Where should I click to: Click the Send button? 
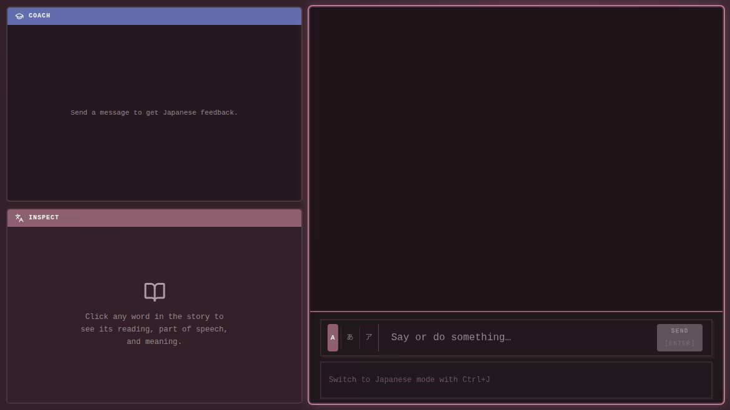point(679,338)
